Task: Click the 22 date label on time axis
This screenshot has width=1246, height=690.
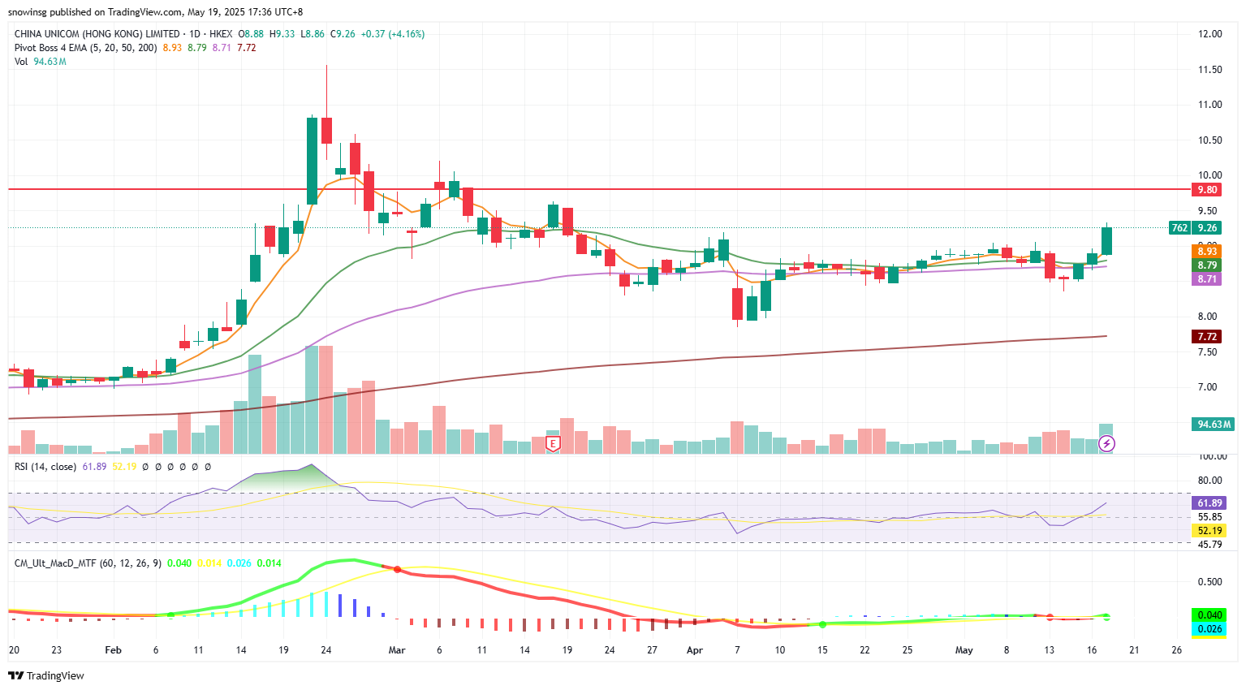Action: pos(864,650)
